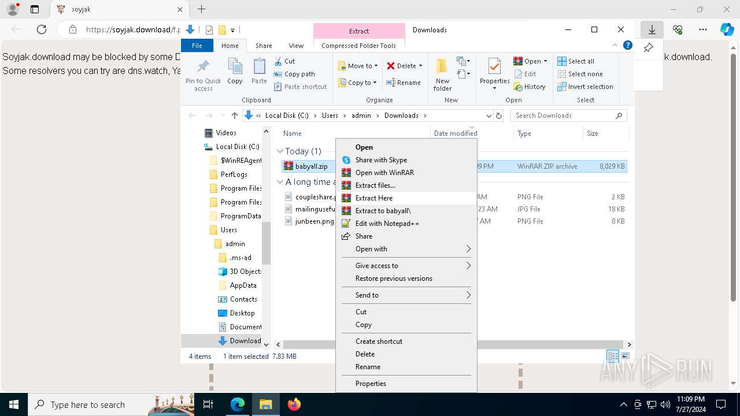
Task: Choose Properties in context menu
Action: (x=406, y=384)
